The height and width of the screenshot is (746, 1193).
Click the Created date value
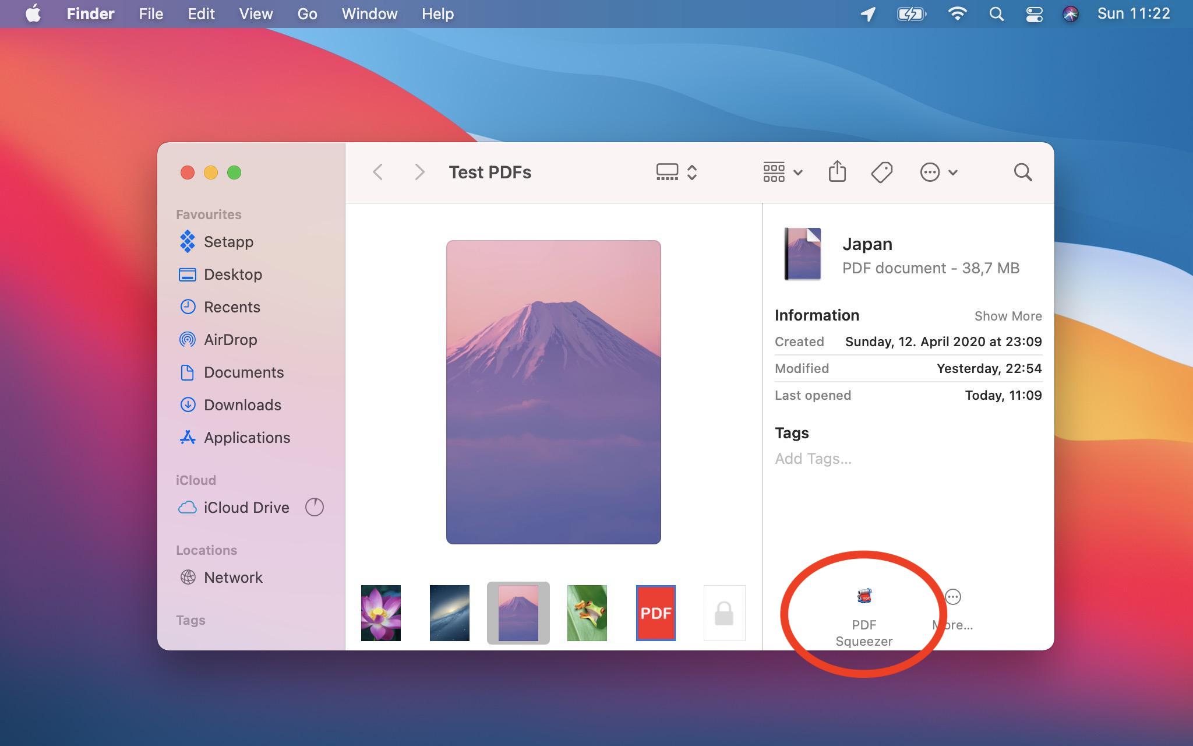click(x=943, y=342)
